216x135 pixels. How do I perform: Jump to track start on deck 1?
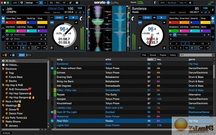point(66,18)
